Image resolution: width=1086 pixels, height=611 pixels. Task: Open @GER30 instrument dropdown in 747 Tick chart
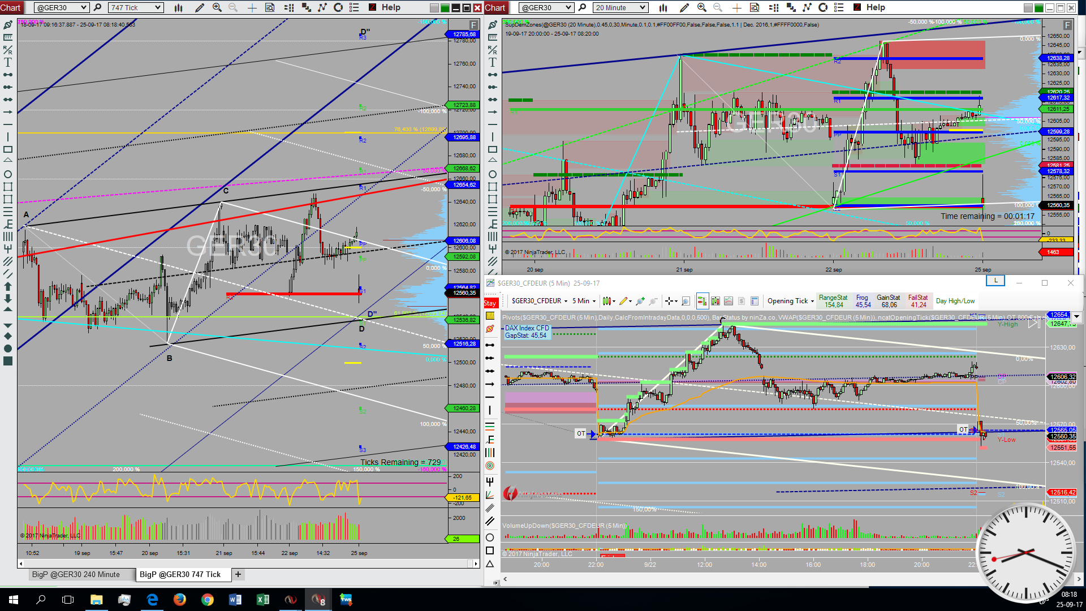(62, 7)
